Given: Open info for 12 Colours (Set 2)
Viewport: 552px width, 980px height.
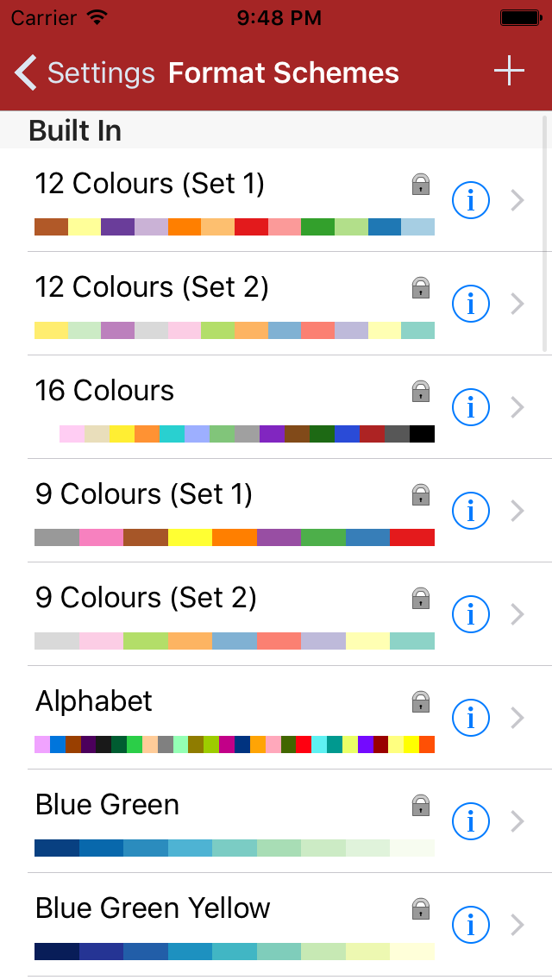Looking at the screenshot, I should [471, 304].
